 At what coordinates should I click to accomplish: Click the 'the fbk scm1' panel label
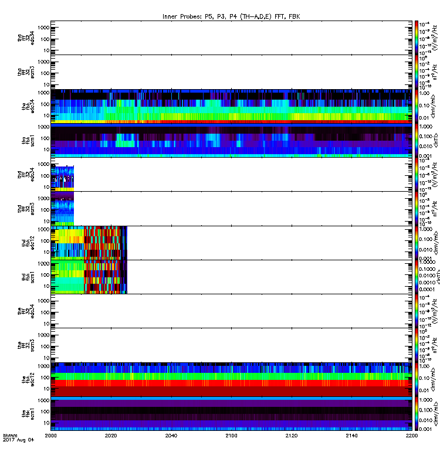tap(28, 413)
